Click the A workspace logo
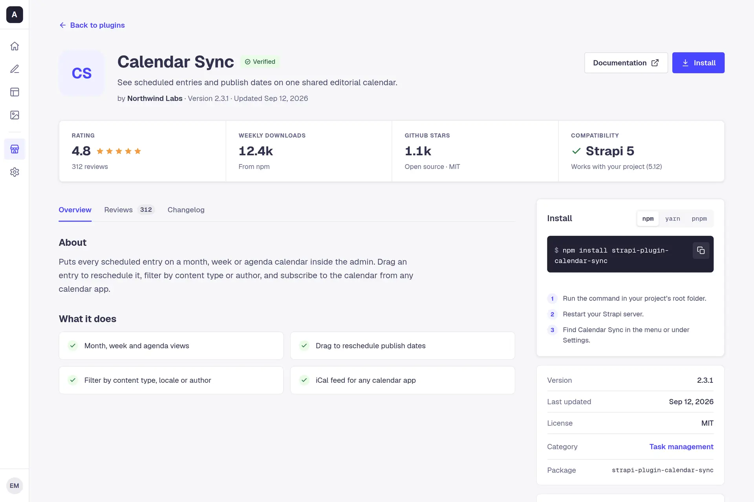Viewport: 754px width, 502px height. [15, 15]
